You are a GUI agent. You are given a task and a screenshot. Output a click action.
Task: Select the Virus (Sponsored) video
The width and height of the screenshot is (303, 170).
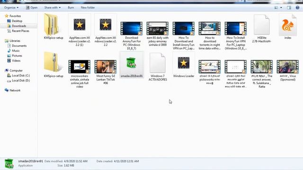[288, 70]
